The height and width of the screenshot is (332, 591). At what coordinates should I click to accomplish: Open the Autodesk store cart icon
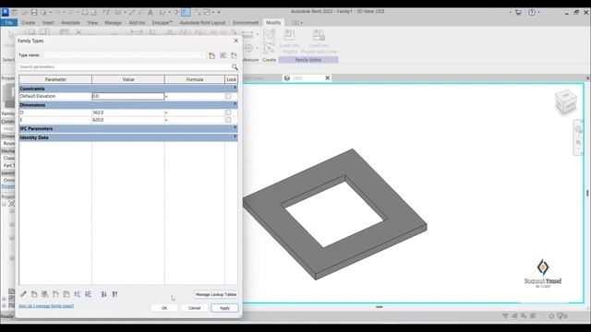pos(518,12)
